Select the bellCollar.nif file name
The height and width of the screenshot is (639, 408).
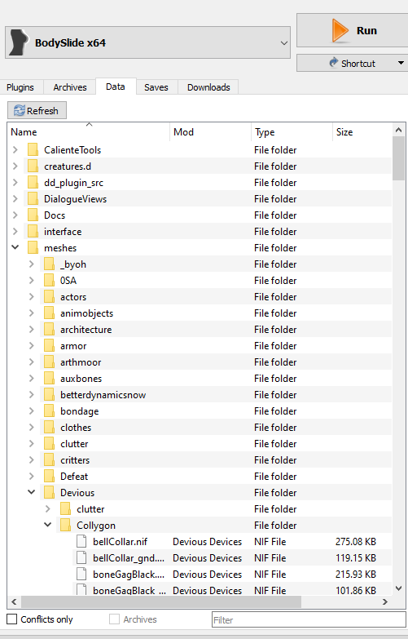pyautogui.click(x=120, y=542)
